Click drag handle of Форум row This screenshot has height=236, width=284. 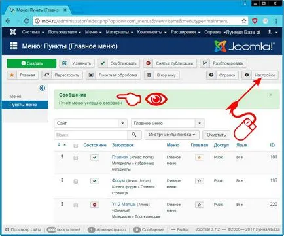[62, 180]
